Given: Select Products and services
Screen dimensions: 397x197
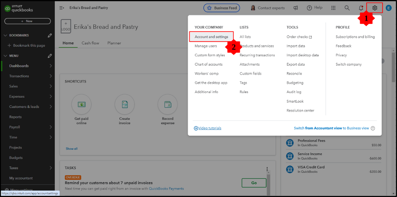Looking at the screenshot, I should [257, 46].
